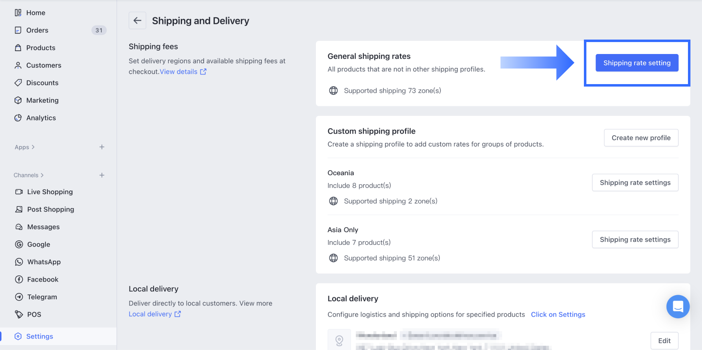Click Edit on the local delivery address

pyautogui.click(x=664, y=341)
